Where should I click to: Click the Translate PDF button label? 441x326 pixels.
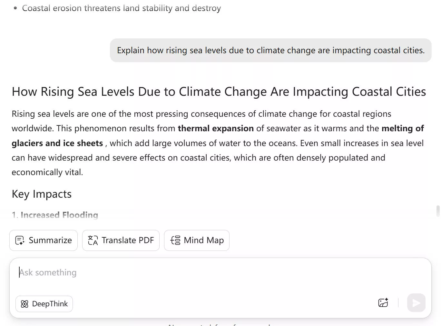pyautogui.click(x=128, y=241)
